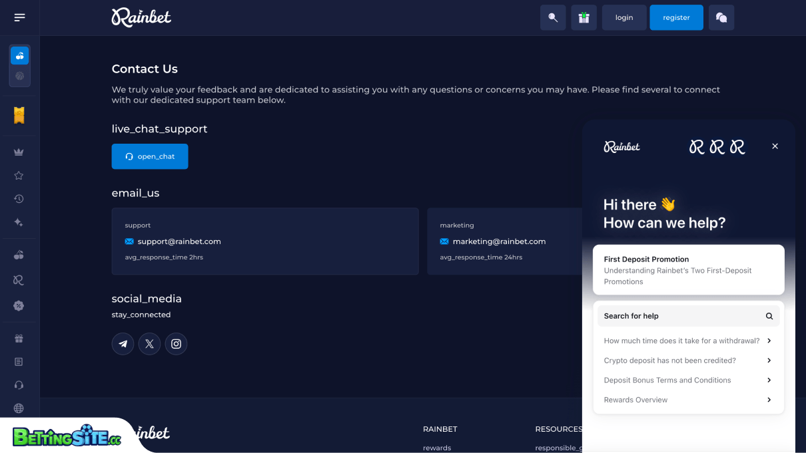Click the RESOURCES footer heading

[558, 429]
